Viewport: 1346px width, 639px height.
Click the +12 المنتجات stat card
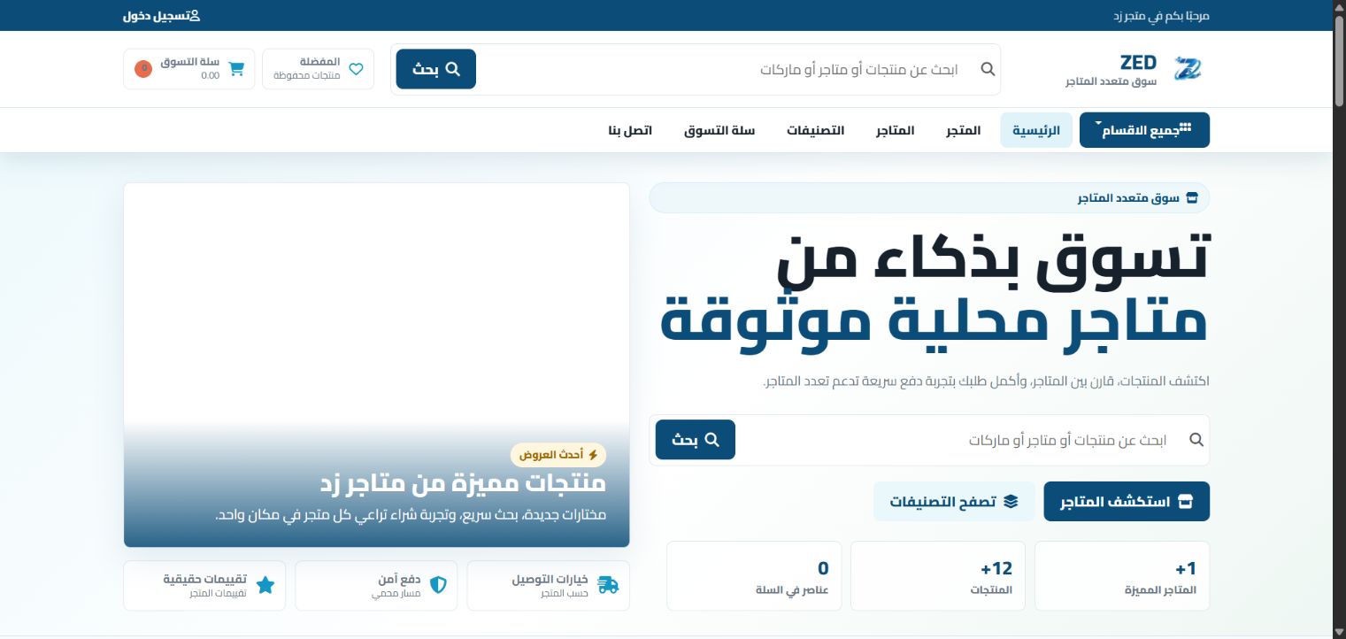[937, 576]
